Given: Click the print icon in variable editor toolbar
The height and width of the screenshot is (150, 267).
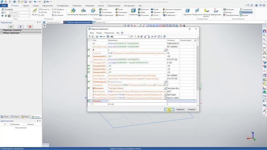Looking at the screenshot, I should [97, 37].
